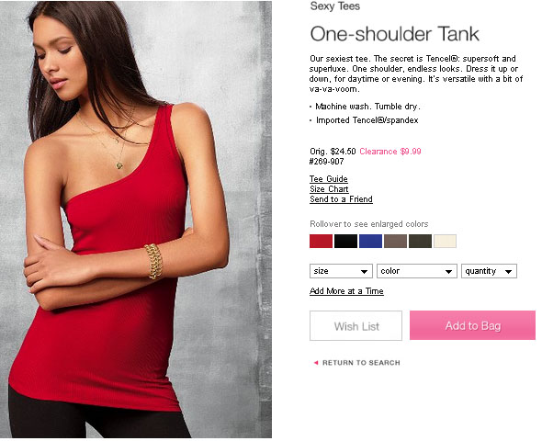This screenshot has height=441, width=542.
Task: Pick the taupe brown color swatch
Action: pyautogui.click(x=395, y=242)
